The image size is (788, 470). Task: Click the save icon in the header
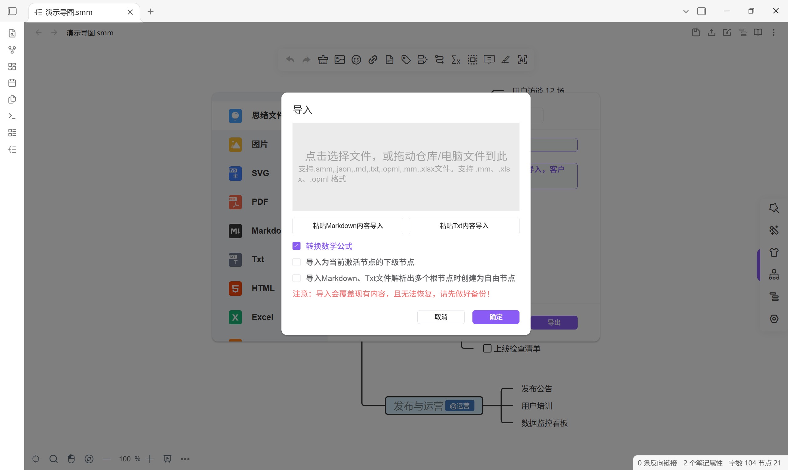(696, 32)
